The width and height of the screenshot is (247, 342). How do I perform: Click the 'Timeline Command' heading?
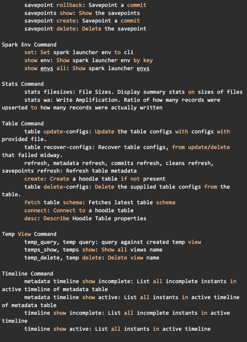click(x=28, y=274)
